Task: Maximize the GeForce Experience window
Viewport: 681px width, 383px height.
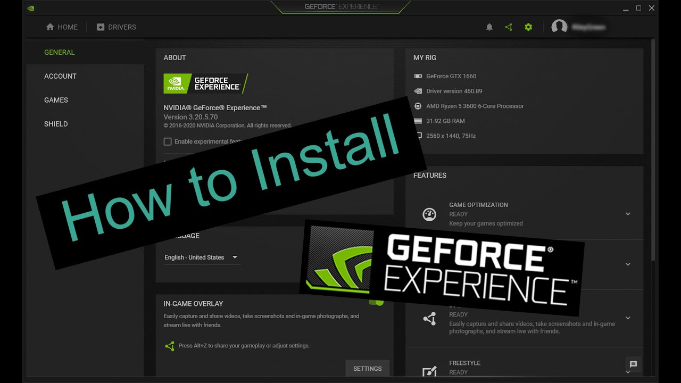Action: (638, 7)
